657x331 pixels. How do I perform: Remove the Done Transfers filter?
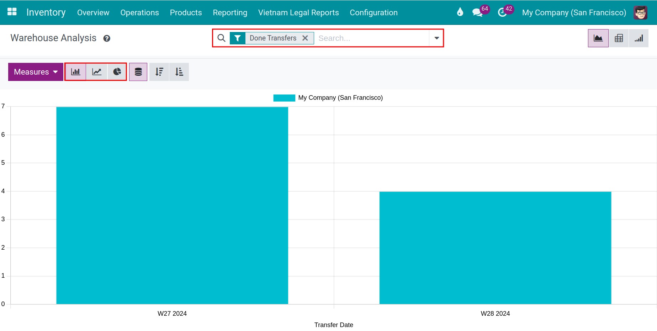click(305, 38)
